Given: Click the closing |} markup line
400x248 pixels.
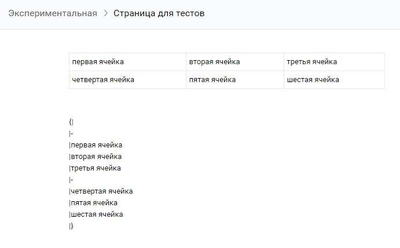Looking at the screenshot, I should click(71, 226).
